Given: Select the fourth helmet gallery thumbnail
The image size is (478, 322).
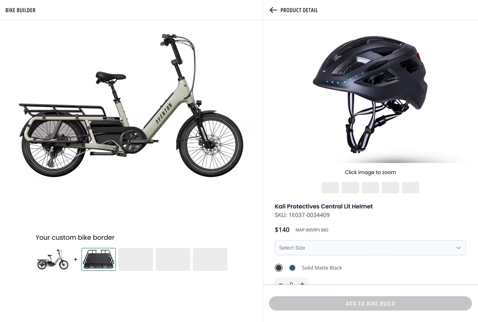Looking at the screenshot, I should tap(390, 187).
